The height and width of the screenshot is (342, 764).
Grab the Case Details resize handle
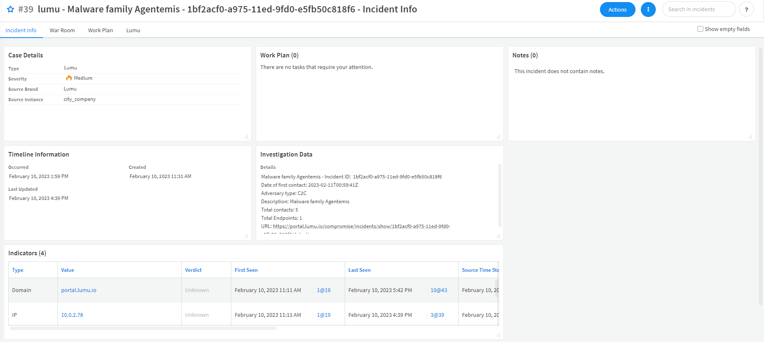pyautogui.click(x=246, y=137)
